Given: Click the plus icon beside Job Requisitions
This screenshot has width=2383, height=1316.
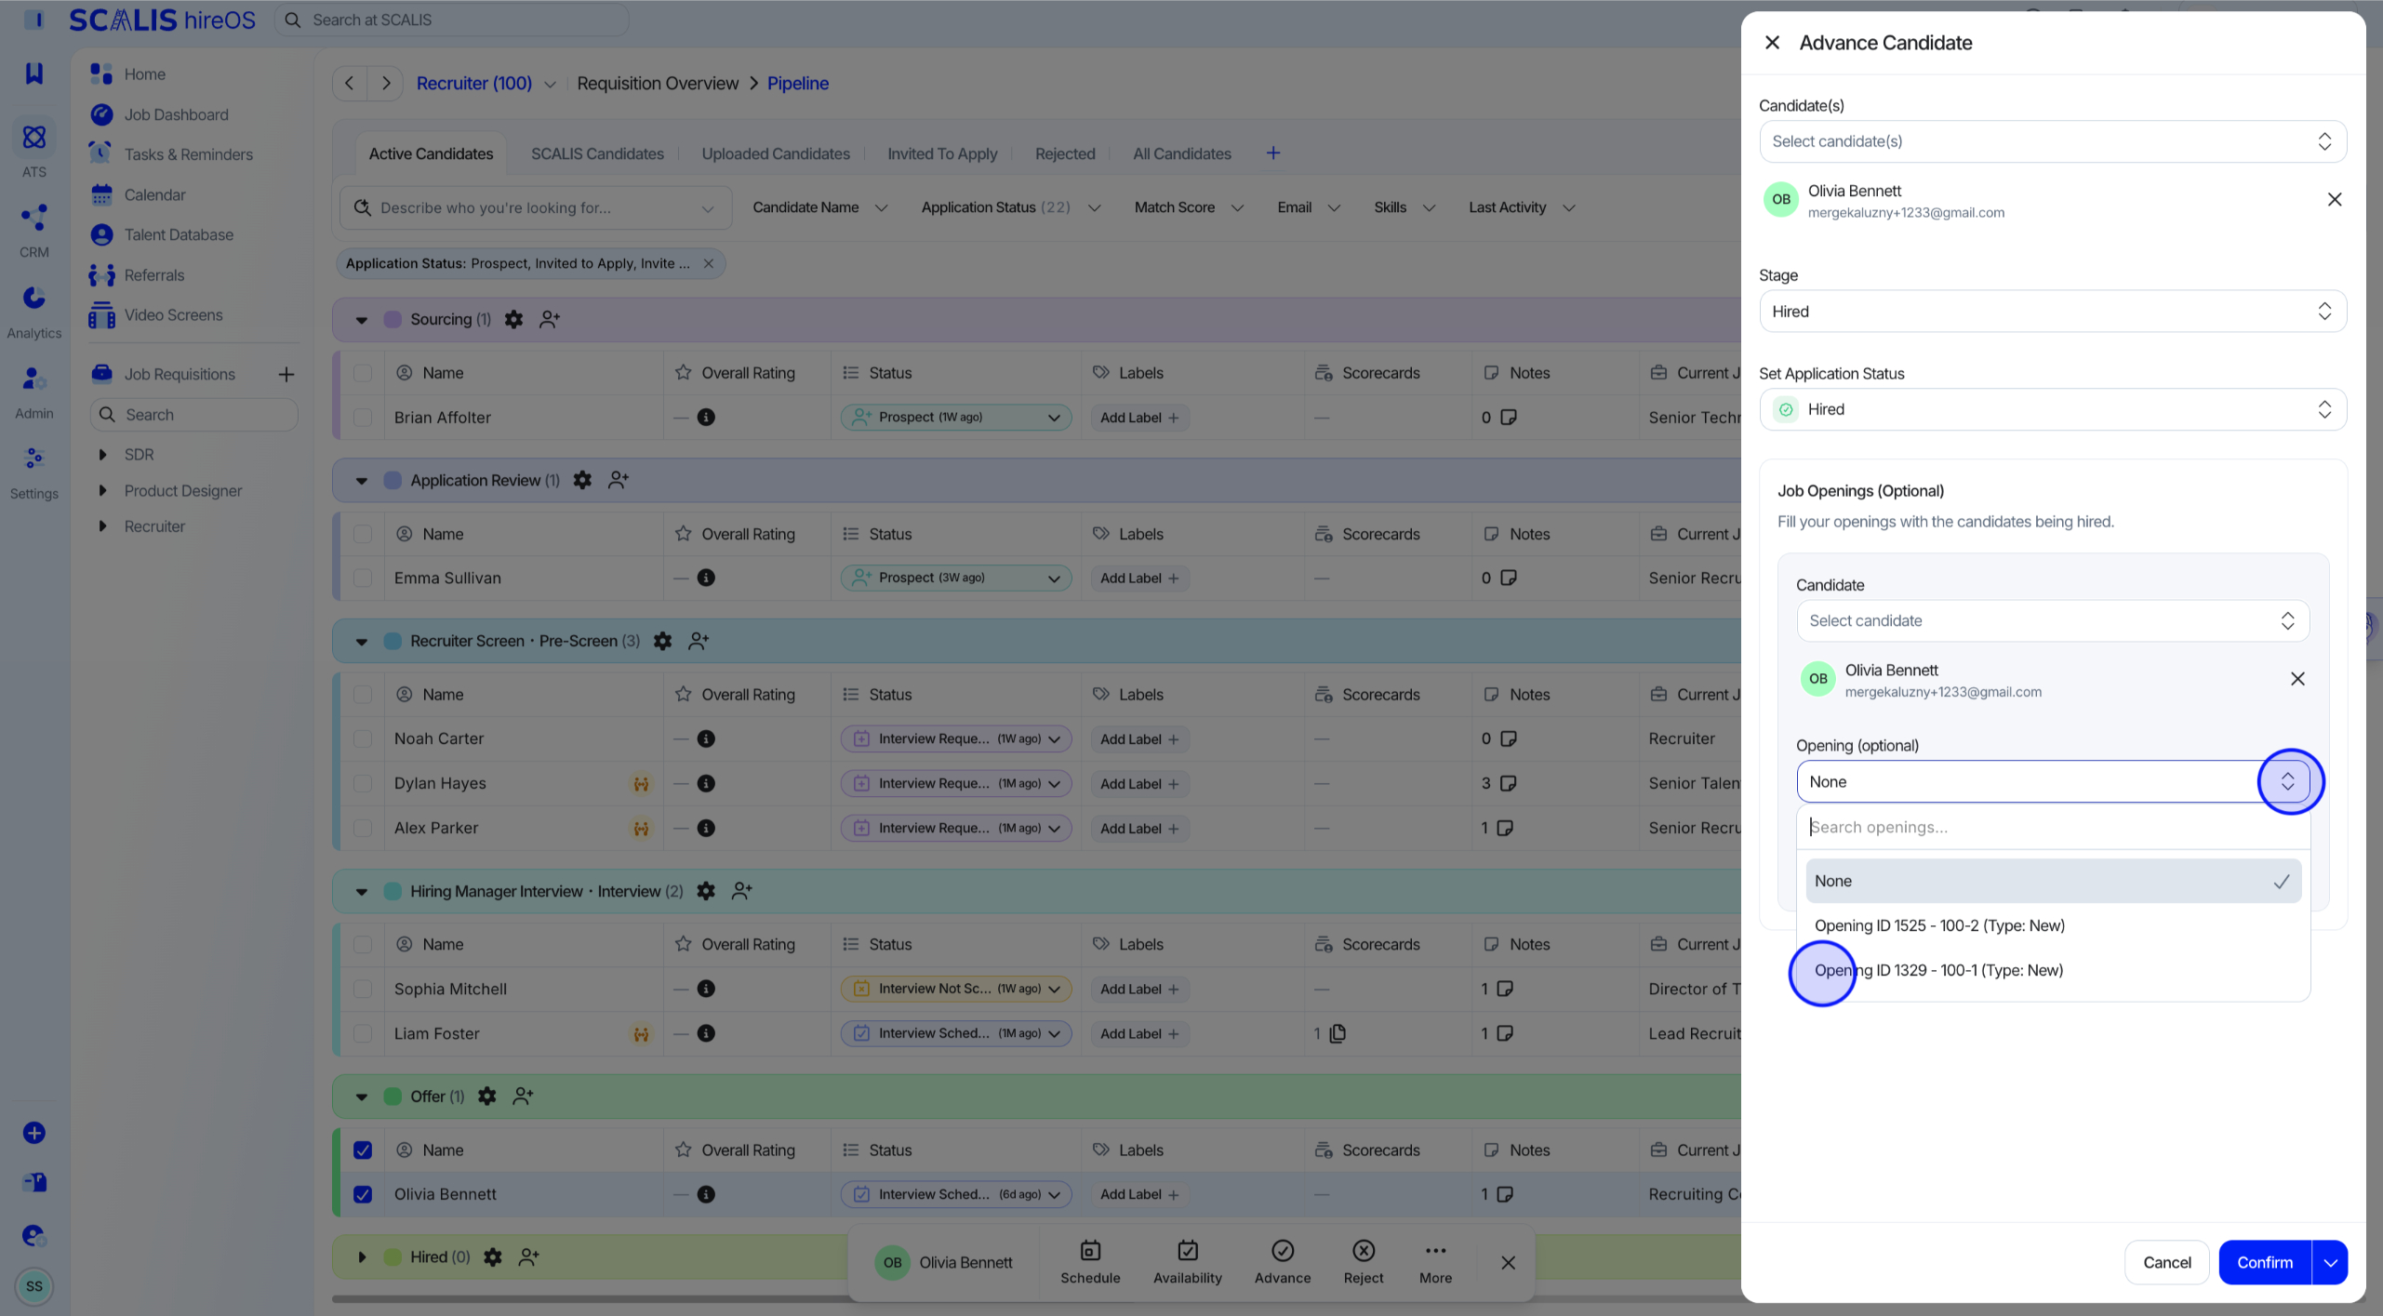Looking at the screenshot, I should (x=286, y=375).
